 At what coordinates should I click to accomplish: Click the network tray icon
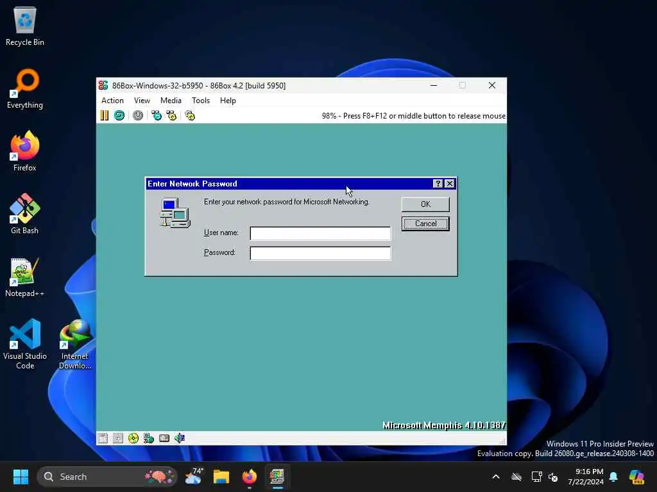[x=536, y=477]
